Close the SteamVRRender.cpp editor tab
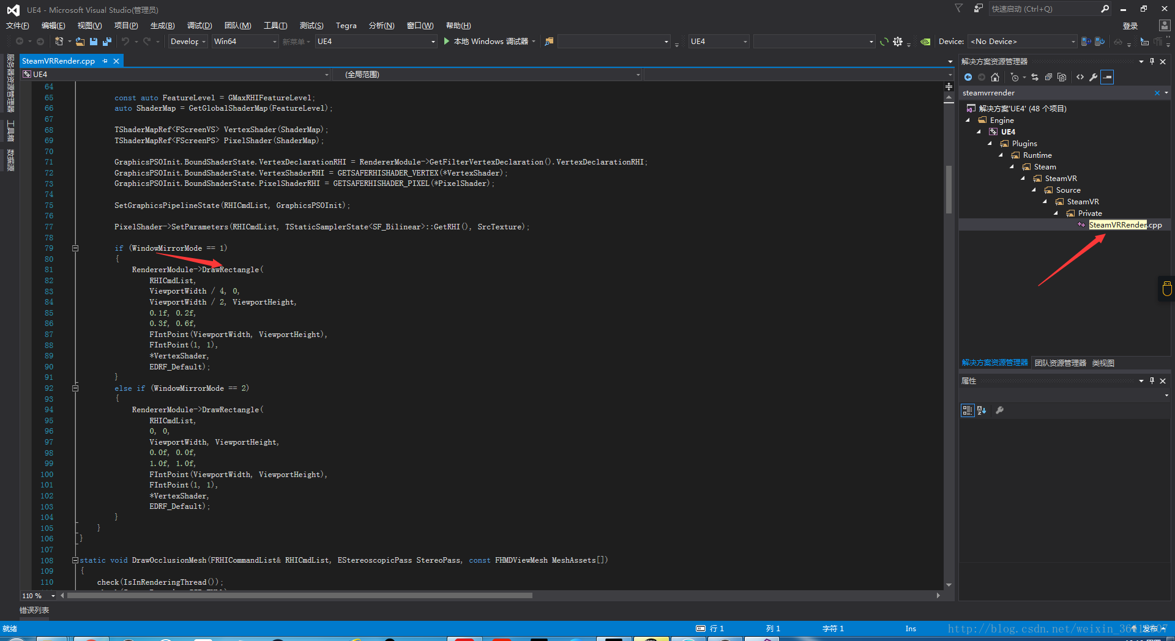The height and width of the screenshot is (641, 1175). pos(116,61)
